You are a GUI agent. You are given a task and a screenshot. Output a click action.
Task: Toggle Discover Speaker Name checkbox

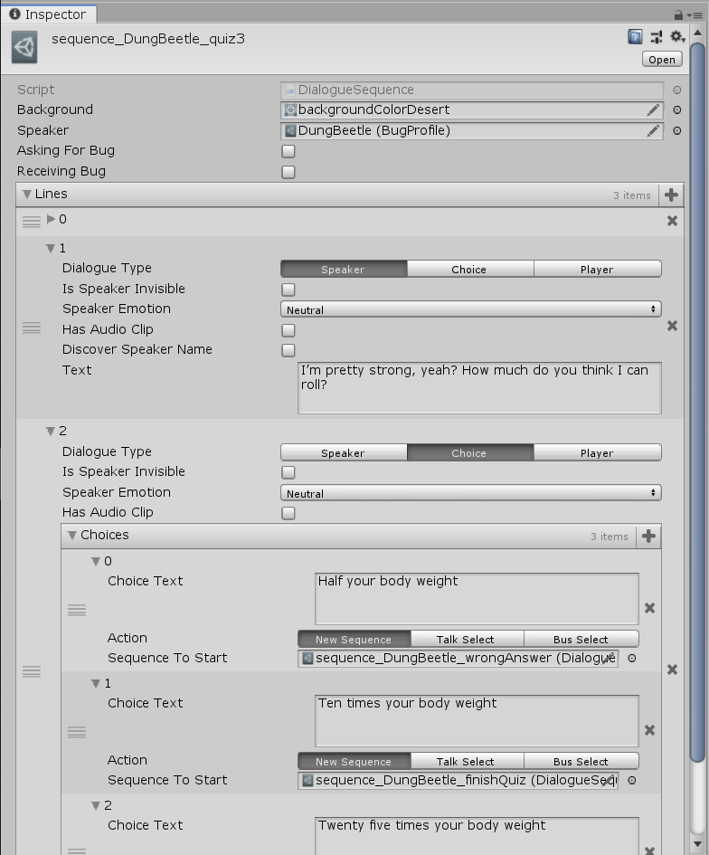tap(288, 350)
